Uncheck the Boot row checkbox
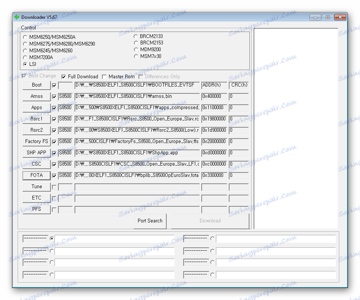Viewport: 360px width, 300px height. [54, 85]
